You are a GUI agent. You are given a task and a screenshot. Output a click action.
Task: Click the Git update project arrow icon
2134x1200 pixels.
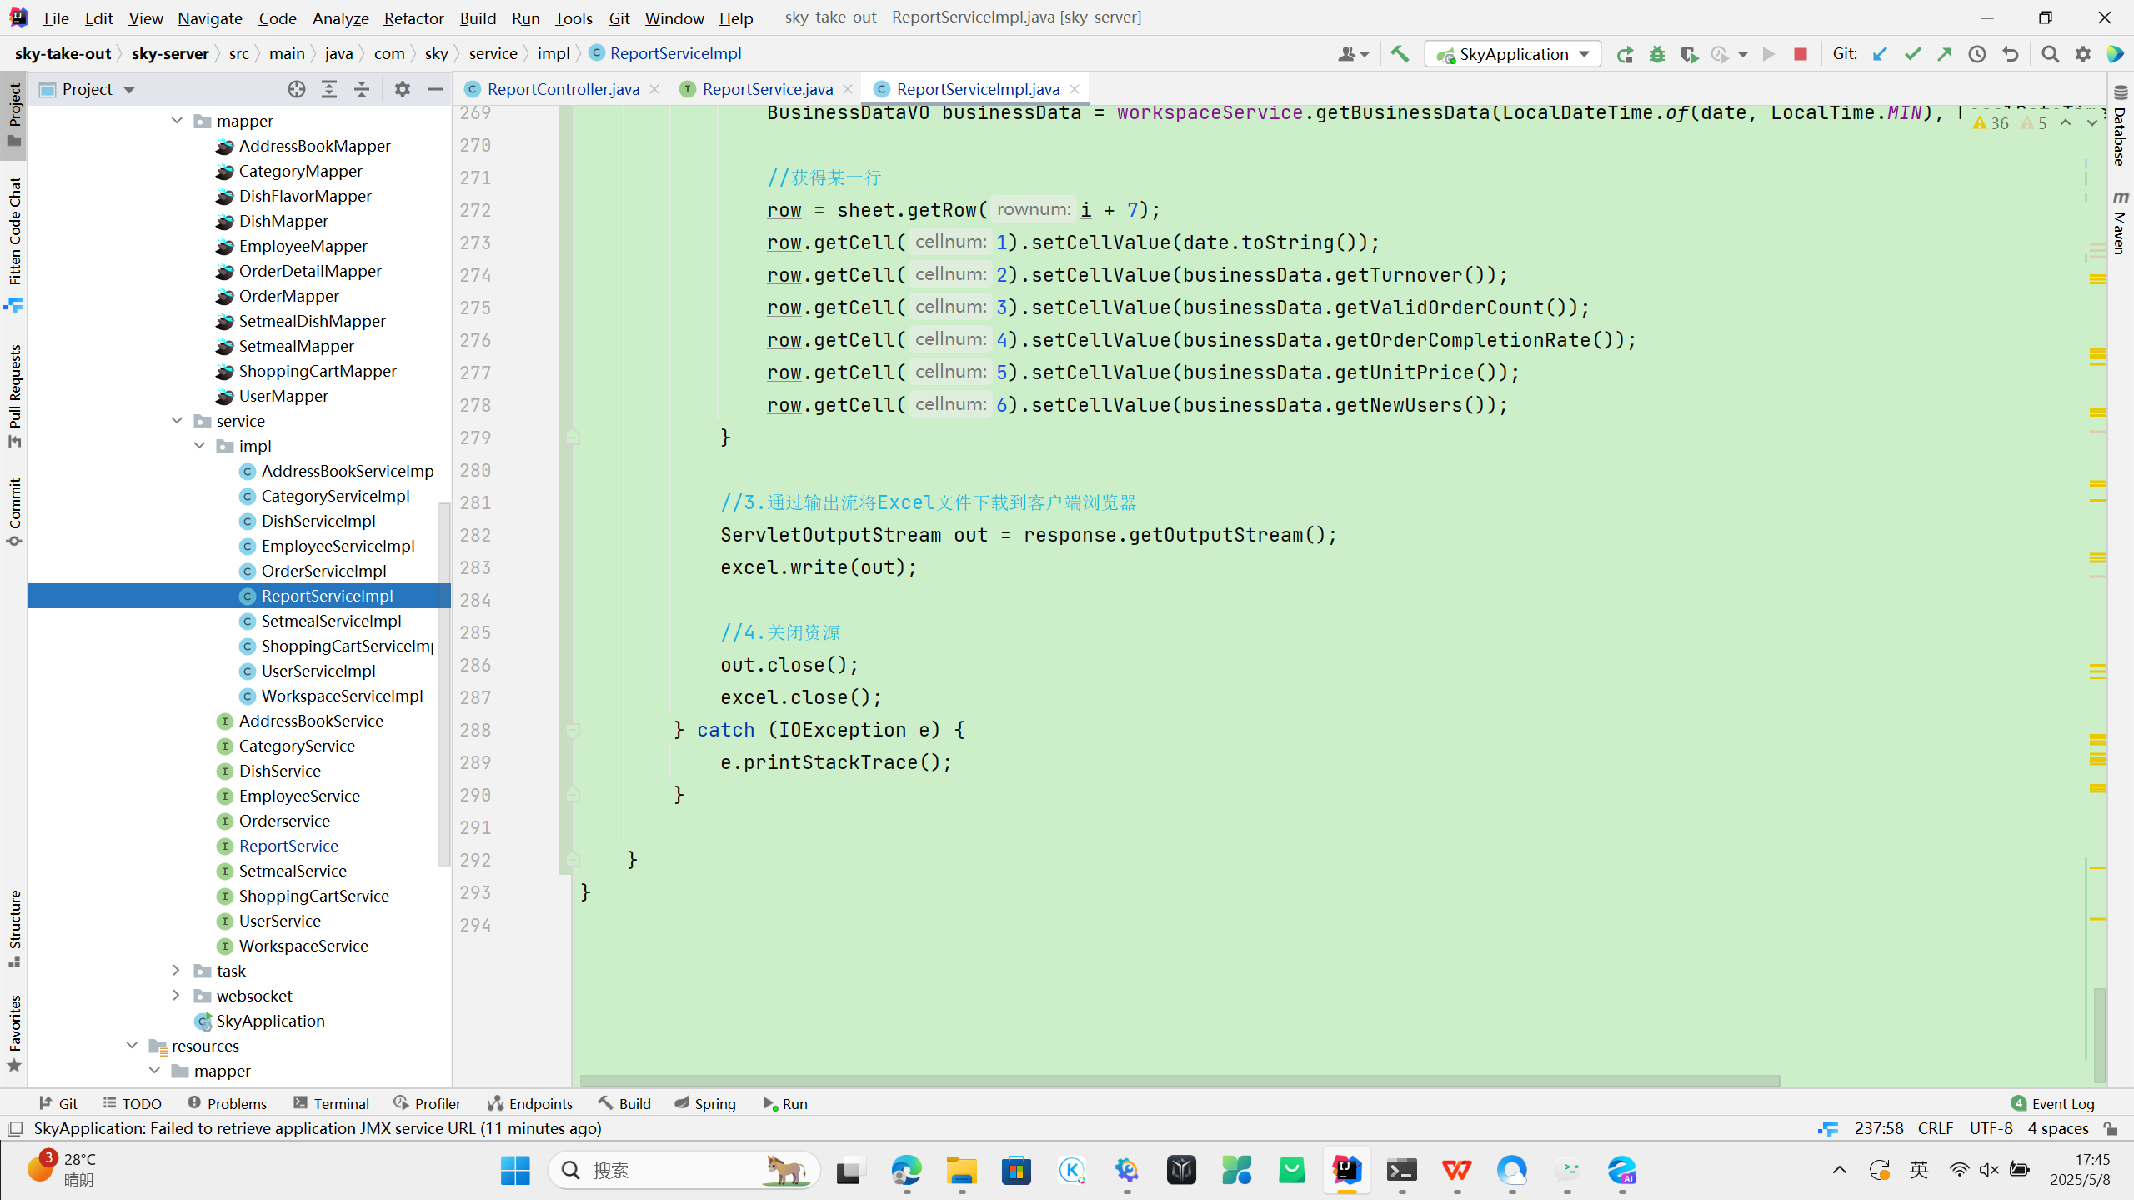pyautogui.click(x=1880, y=54)
